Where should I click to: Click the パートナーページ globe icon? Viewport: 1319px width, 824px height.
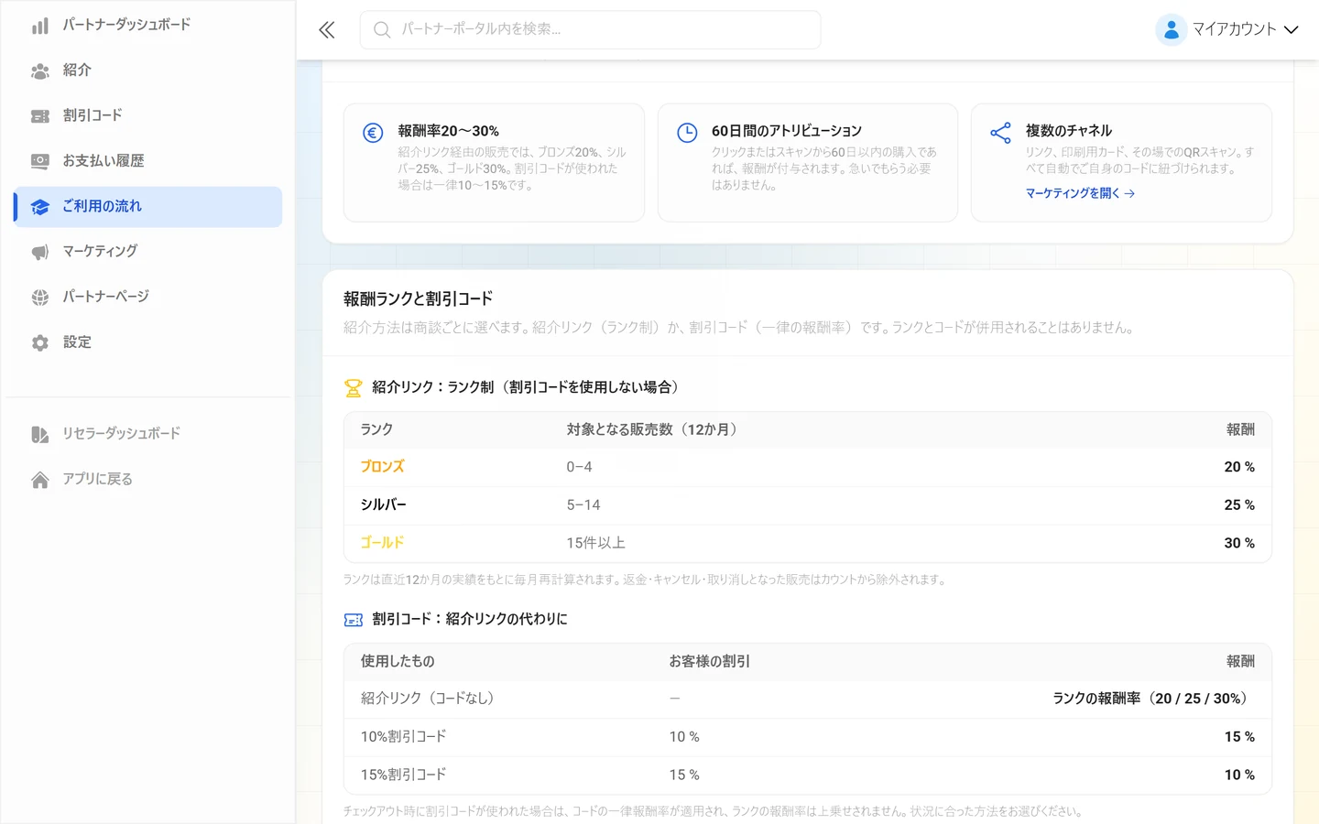(39, 298)
